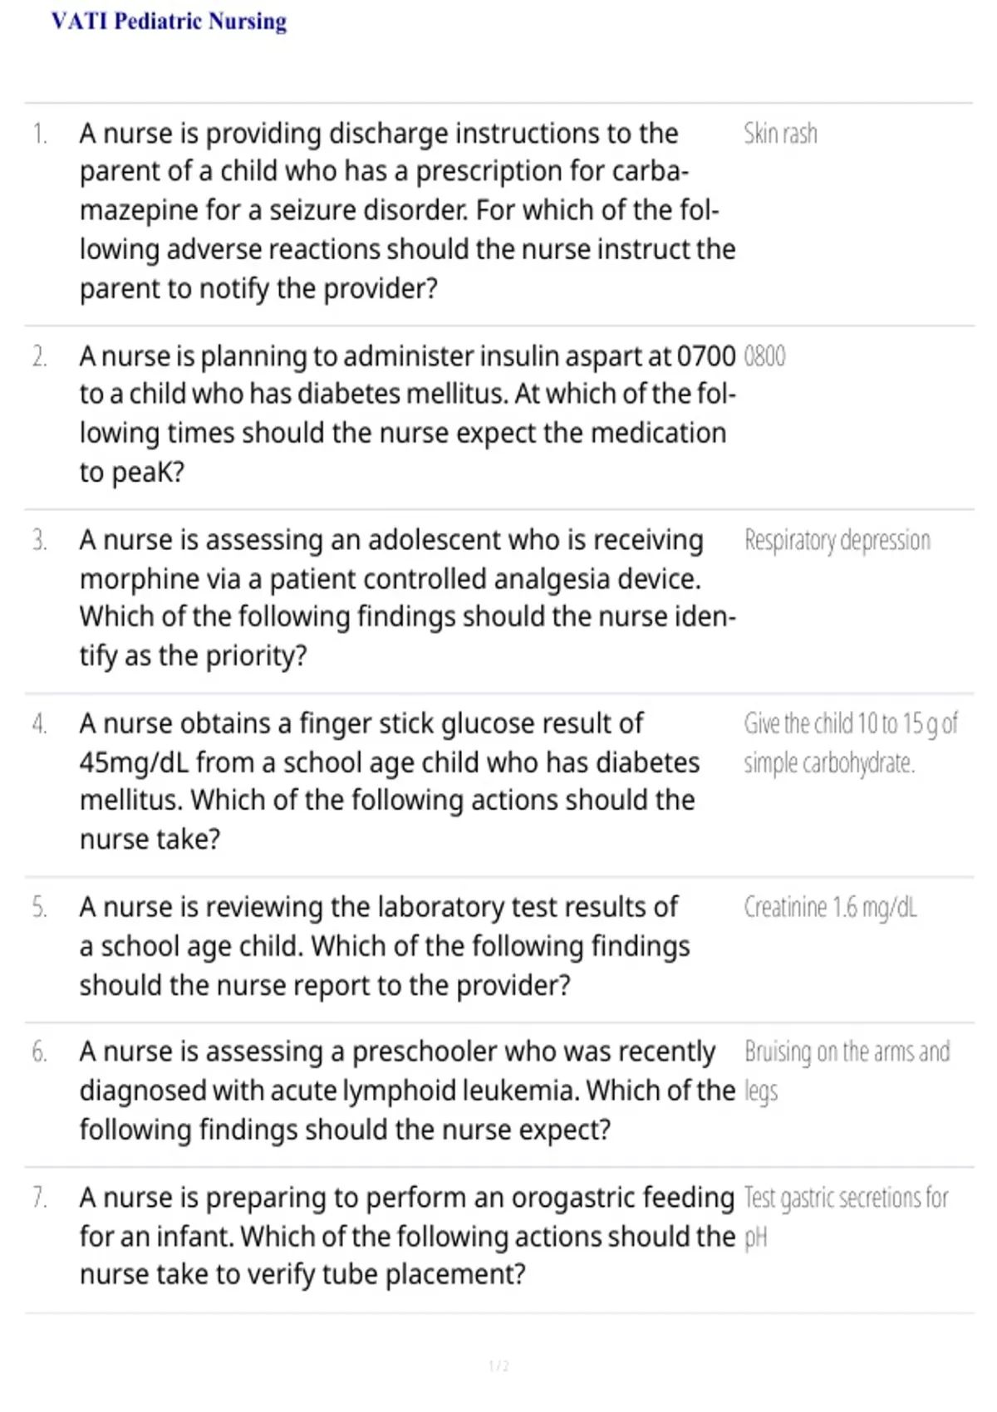The width and height of the screenshot is (997, 1412).
Task: Click the Creatinine 1.6 mg/dL answer
Action: (830, 907)
